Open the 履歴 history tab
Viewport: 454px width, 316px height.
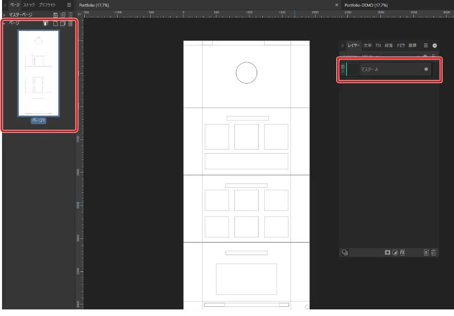pos(412,46)
